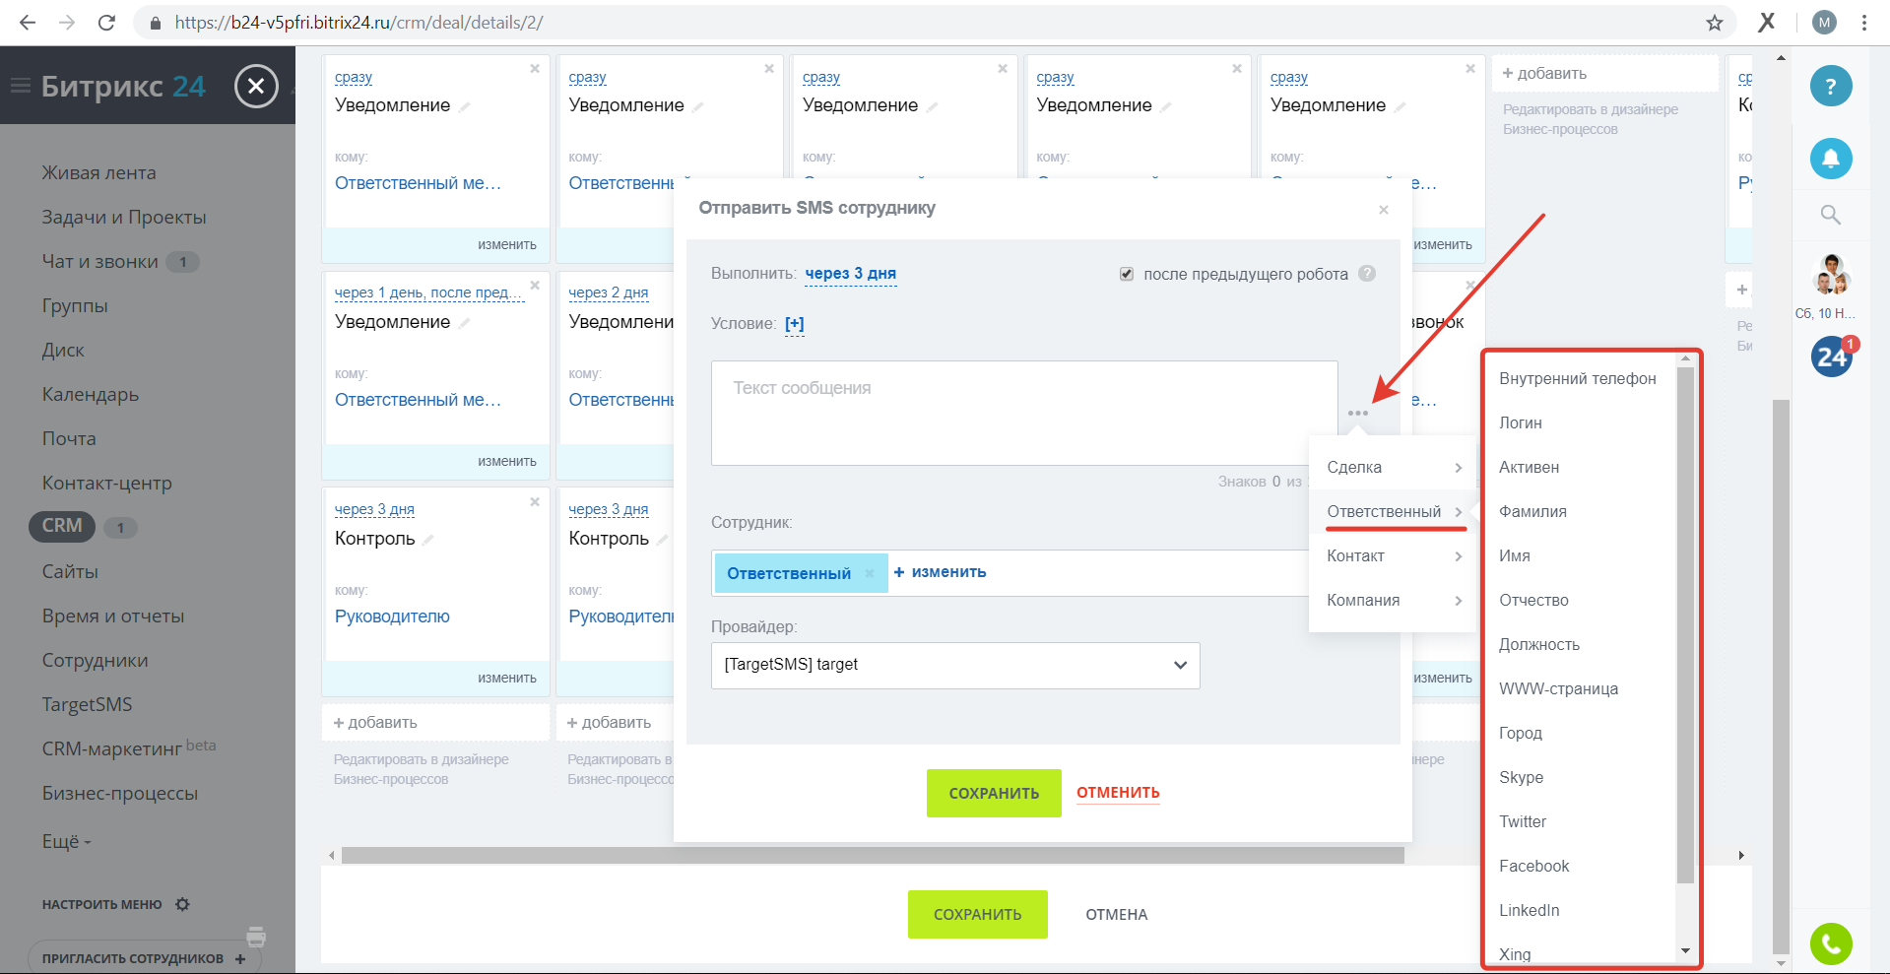Open the Провайдер TargetSMS dropdown

[955, 665]
